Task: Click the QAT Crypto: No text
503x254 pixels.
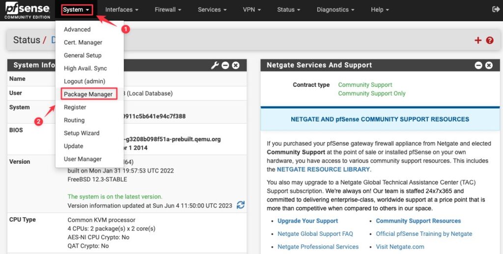Action: click(x=88, y=246)
